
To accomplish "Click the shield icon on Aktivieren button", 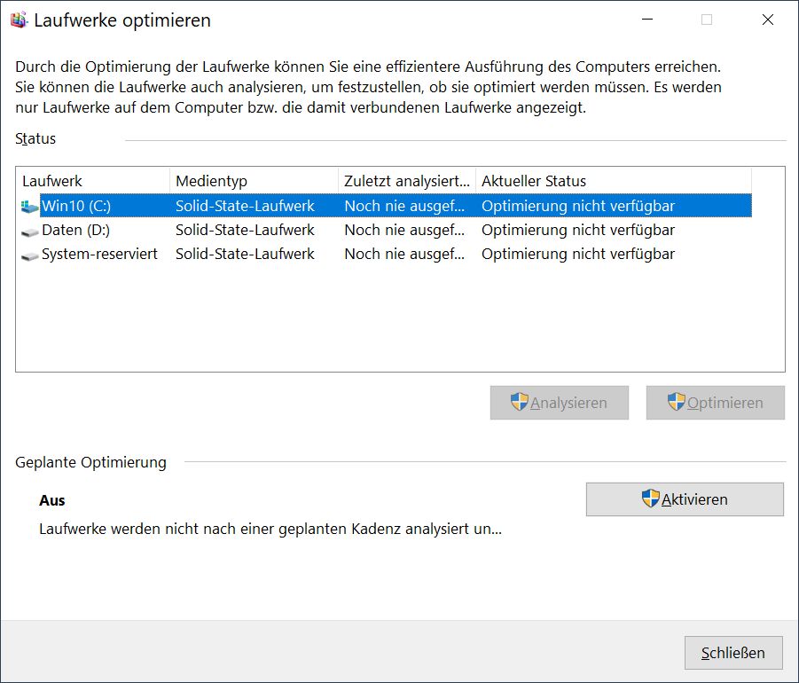I will [650, 499].
